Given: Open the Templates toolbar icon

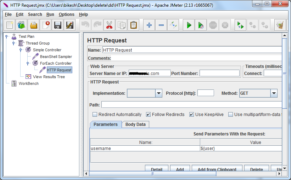Looking at the screenshot, I should pos(21,25).
